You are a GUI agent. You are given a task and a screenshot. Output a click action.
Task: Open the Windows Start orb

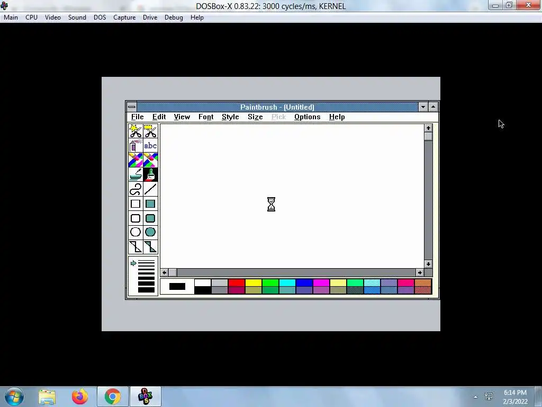click(x=14, y=396)
